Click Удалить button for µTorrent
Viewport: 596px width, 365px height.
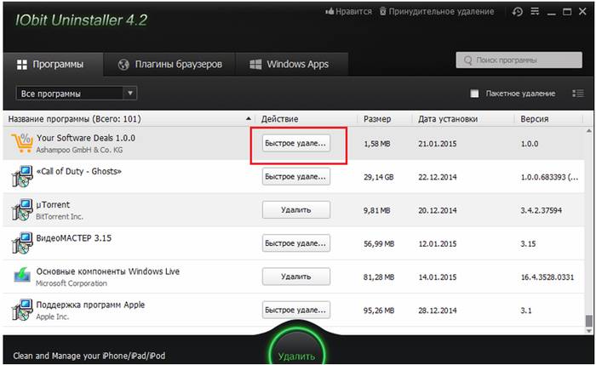pos(295,209)
